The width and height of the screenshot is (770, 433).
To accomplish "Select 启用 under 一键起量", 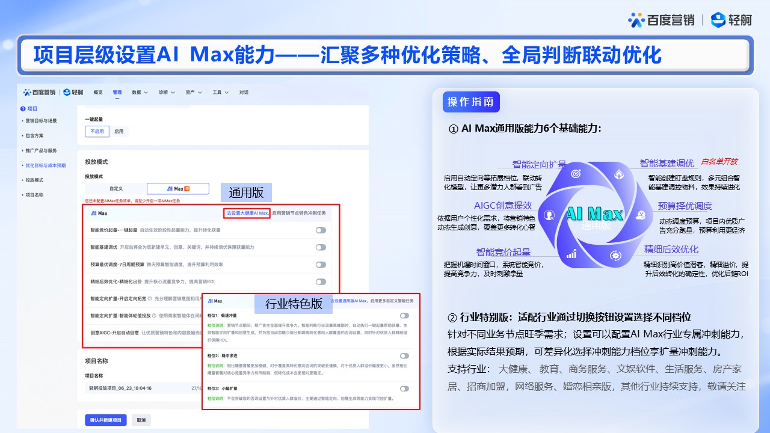I will coord(119,131).
